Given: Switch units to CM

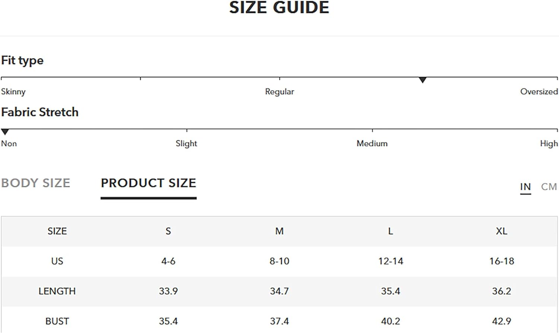Looking at the screenshot, I should click(549, 187).
